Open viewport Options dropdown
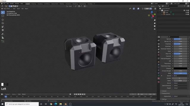Viewport: 190px width, 106px height. pyautogui.click(x=153, y=6)
